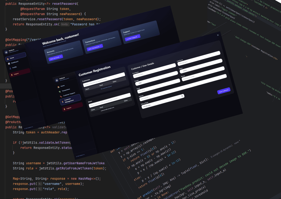This screenshot has width=281, height=199.
Task: Click the Save Customer button
Action: 223,91
